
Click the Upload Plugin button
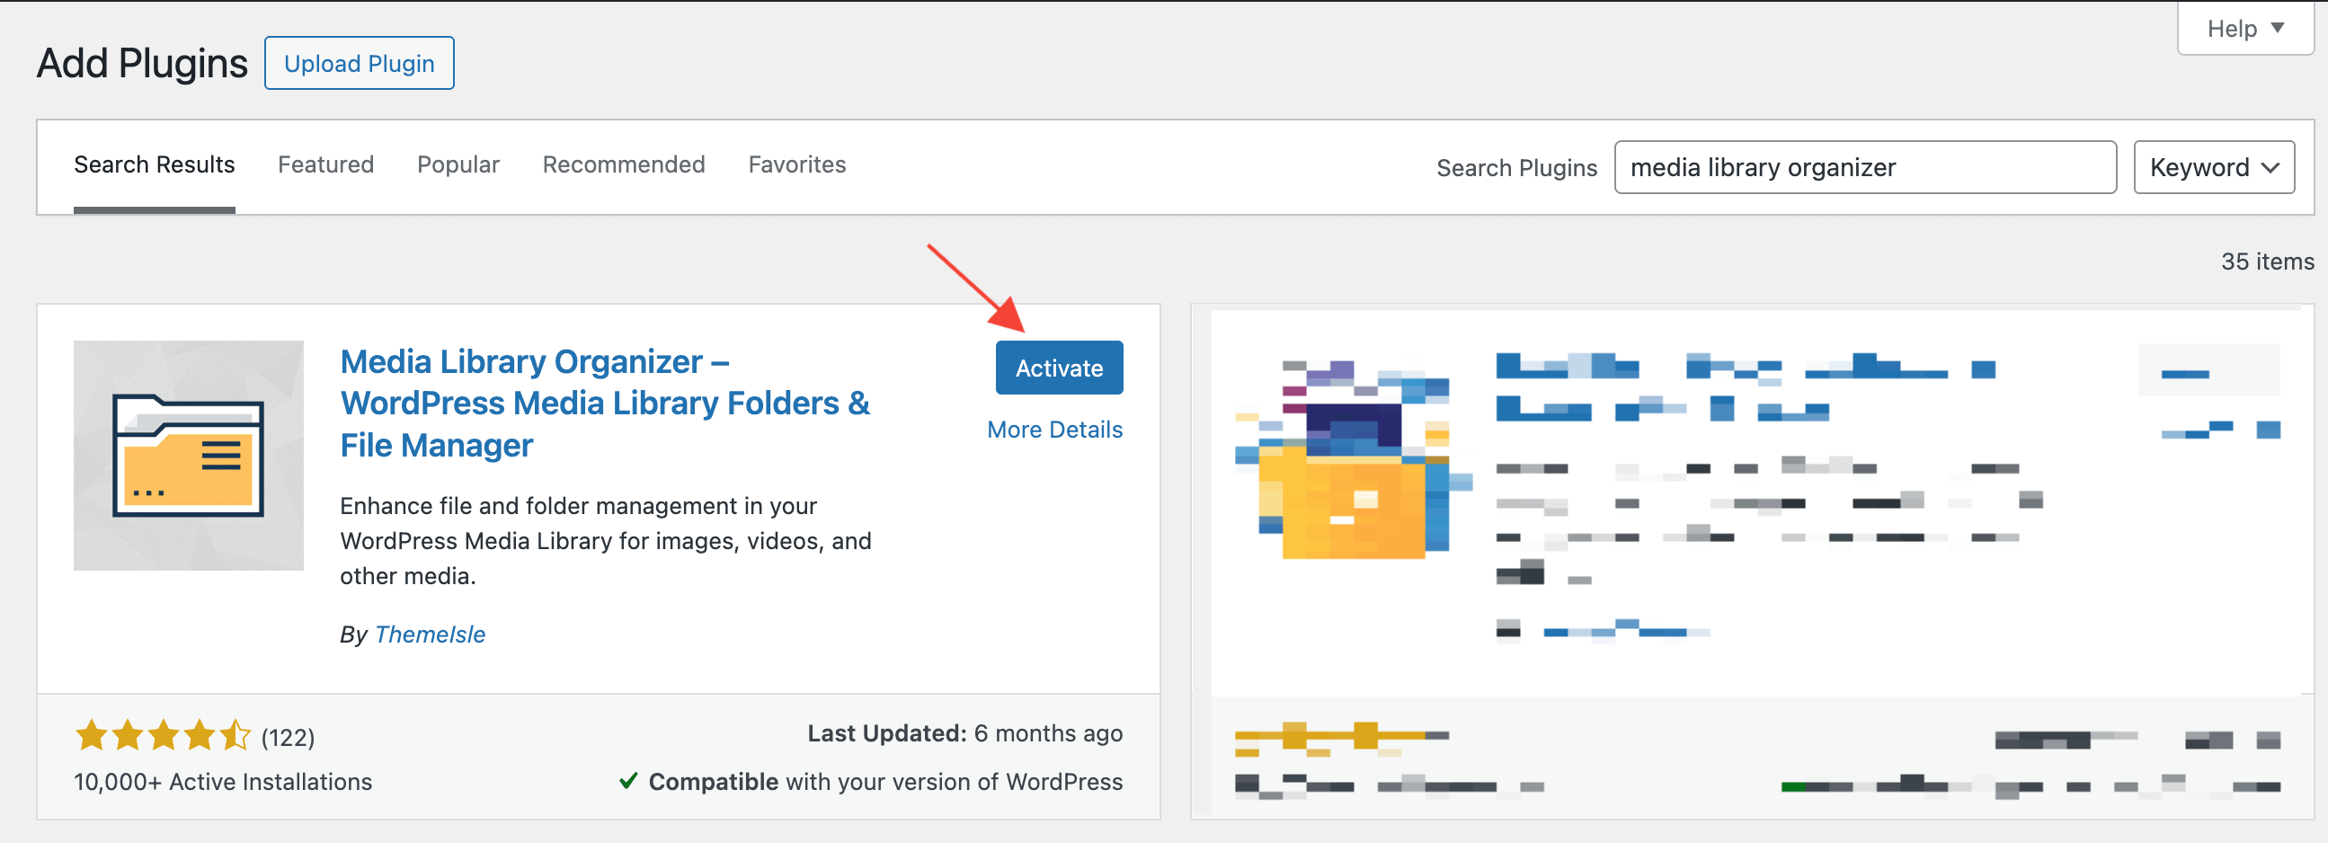click(359, 63)
